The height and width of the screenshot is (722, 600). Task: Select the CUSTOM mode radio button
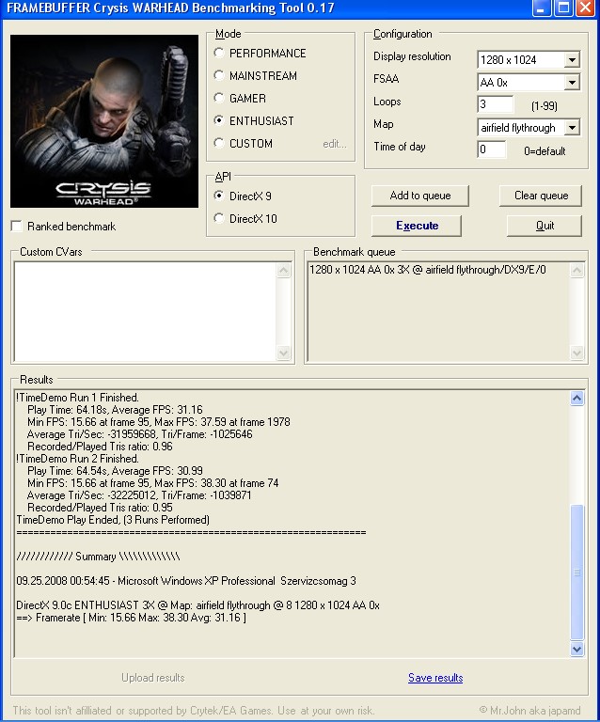point(220,144)
